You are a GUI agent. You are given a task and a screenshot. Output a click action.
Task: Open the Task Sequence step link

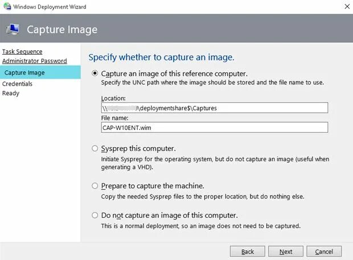click(22, 51)
